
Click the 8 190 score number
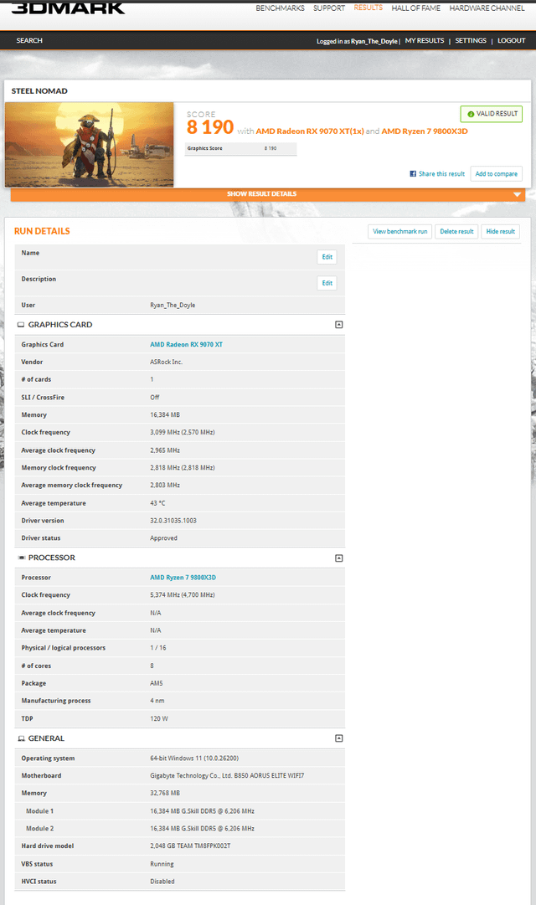point(210,127)
